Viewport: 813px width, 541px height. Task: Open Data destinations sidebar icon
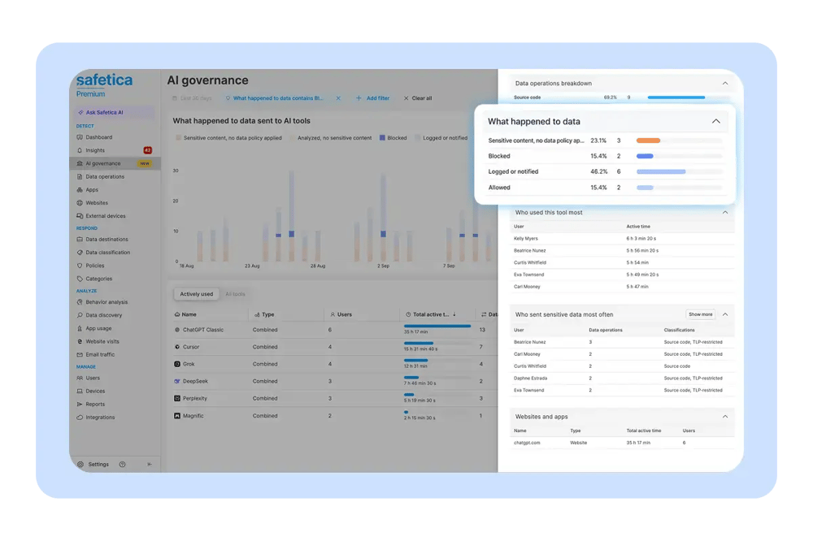(x=80, y=240)
